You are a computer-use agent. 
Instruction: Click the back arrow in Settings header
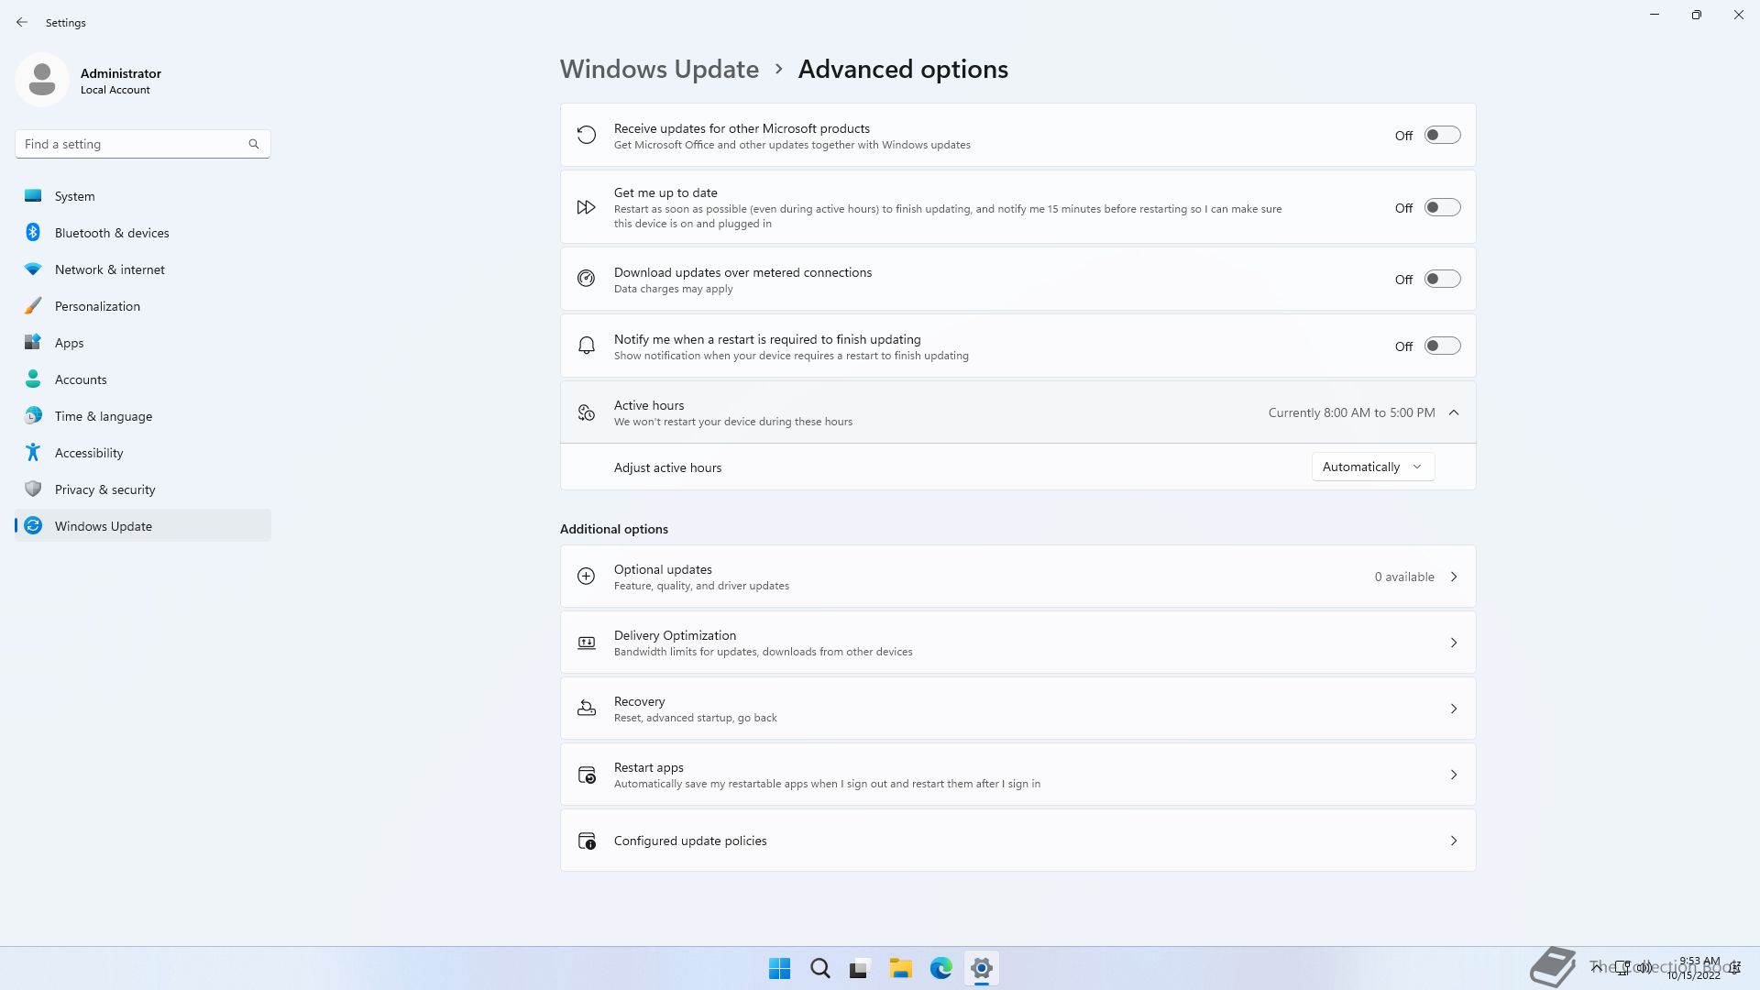pos(22,22)
